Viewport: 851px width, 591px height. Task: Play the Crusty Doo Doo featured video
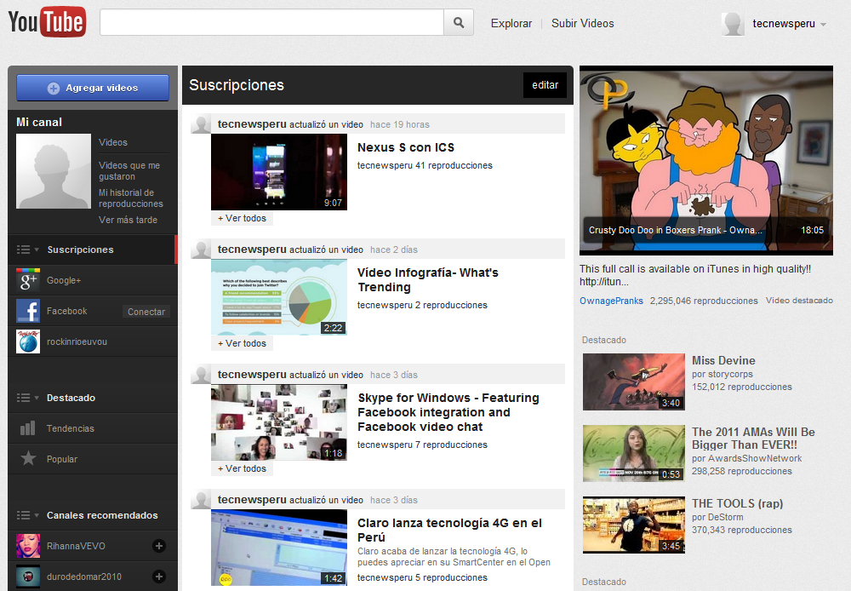coord(706,160)
